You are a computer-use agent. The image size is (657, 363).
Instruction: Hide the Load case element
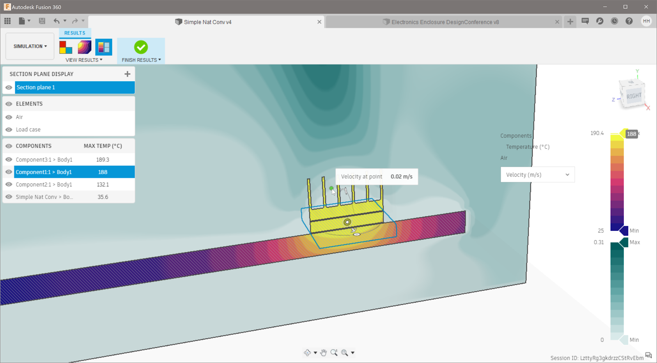(x=9, y=129)
